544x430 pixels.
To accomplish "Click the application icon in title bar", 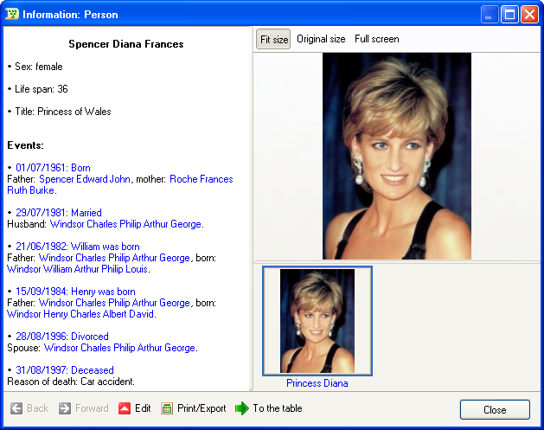I will (12, 14).
